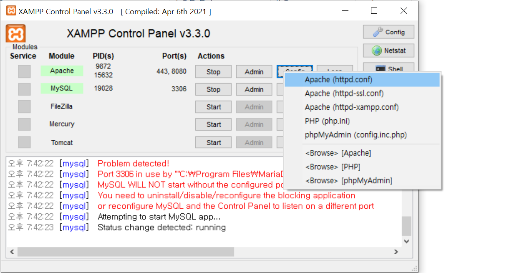Image resolution: width=507 pixels, height=273 pixels.
Task: Click the XAMPP logo in the panel header
Action: tap(16, 33)
